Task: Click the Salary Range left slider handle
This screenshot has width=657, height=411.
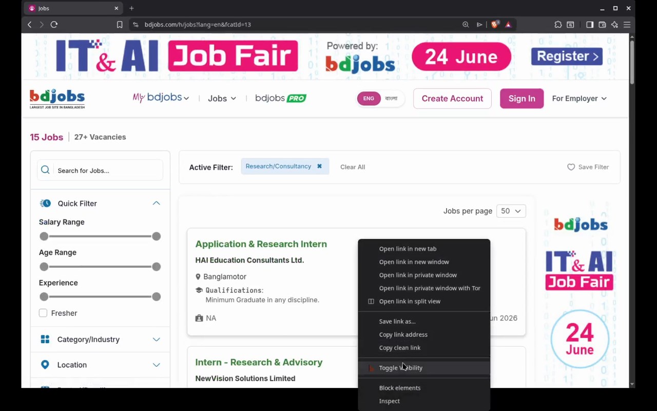Action: [x=44, y=236]
